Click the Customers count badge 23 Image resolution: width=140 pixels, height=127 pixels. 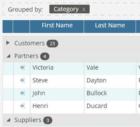52,44
